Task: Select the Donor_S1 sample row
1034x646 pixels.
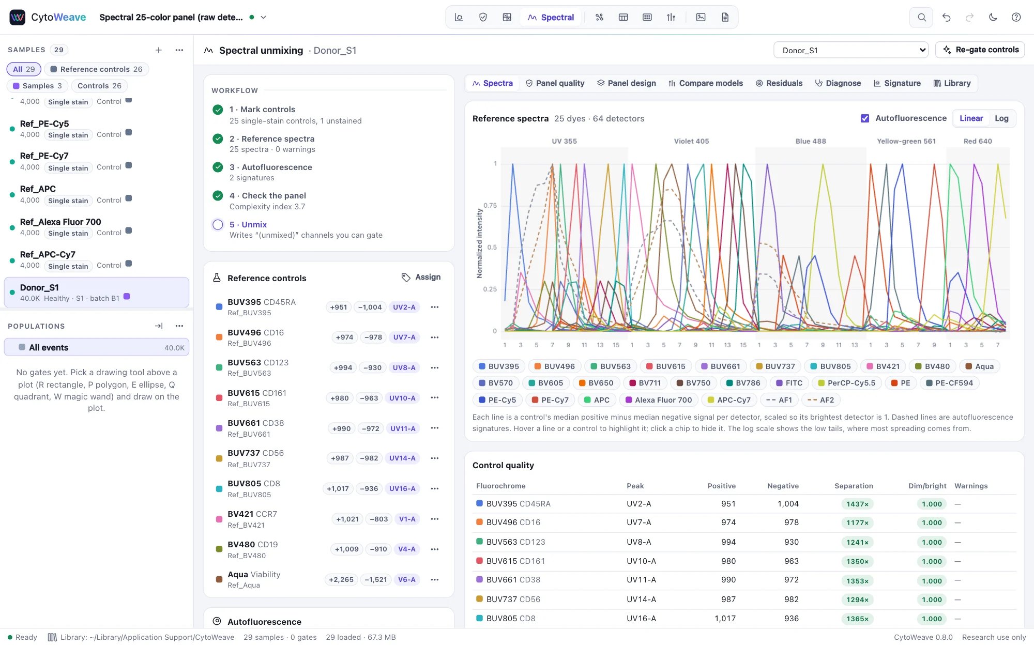Action: [96, 293]
